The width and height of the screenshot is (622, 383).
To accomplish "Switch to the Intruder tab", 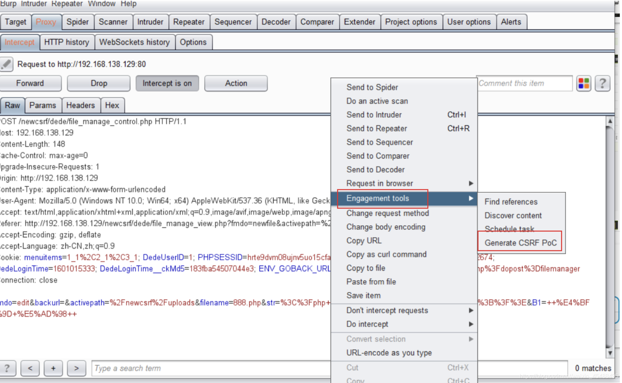I will [150, 22].
